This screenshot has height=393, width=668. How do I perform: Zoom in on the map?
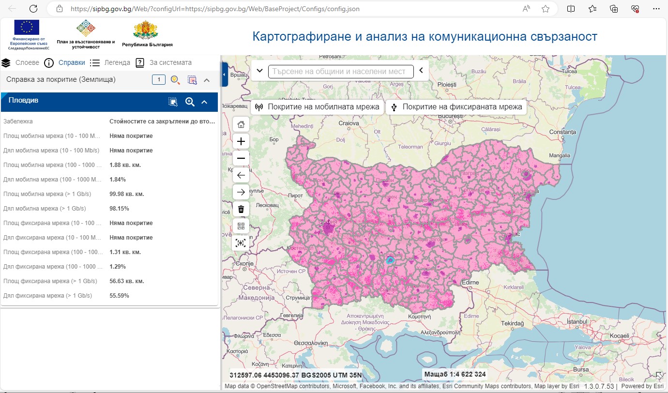click(x=241, y=142)
